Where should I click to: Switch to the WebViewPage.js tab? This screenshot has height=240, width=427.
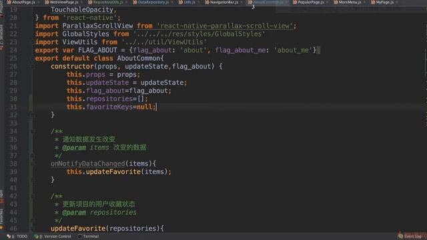tap(64, 2)
